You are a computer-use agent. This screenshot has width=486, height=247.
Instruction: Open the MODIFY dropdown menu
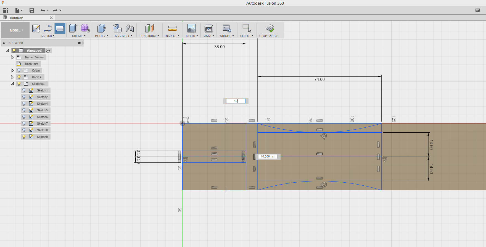point(101,36)
